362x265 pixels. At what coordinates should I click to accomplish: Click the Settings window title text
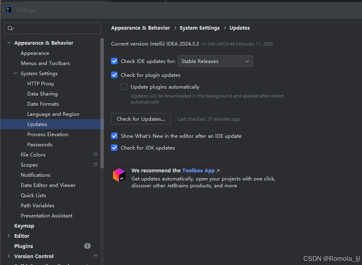26,10
